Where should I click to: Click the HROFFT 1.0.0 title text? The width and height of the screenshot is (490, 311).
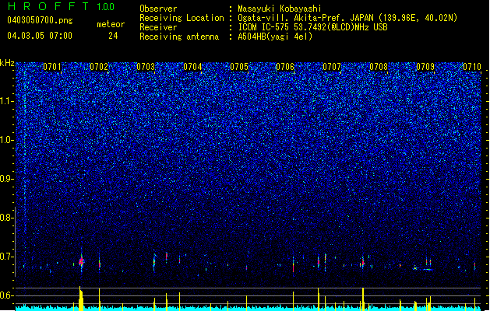point(61,6)
